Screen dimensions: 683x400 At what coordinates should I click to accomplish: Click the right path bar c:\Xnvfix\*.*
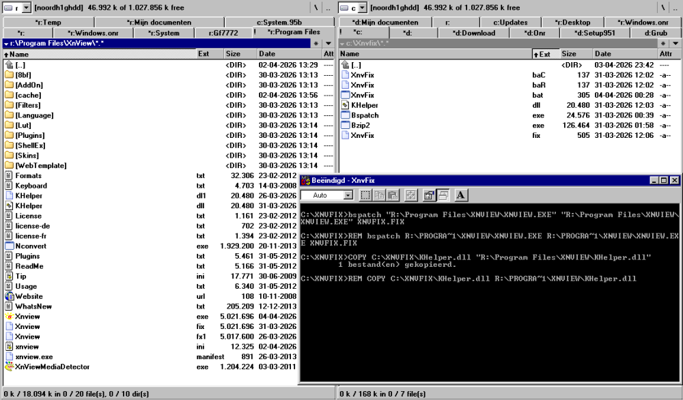[x=499, y=44]
